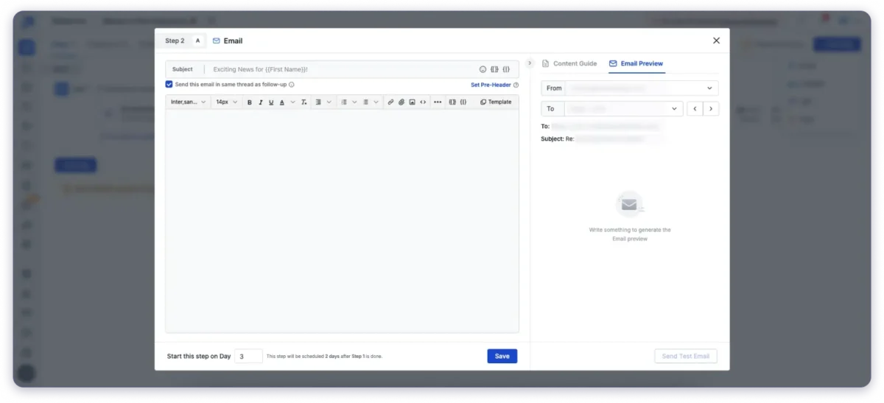Screen dimensions: 884x403
Task: Toggle italic formatting
Action: click(261, 102)
